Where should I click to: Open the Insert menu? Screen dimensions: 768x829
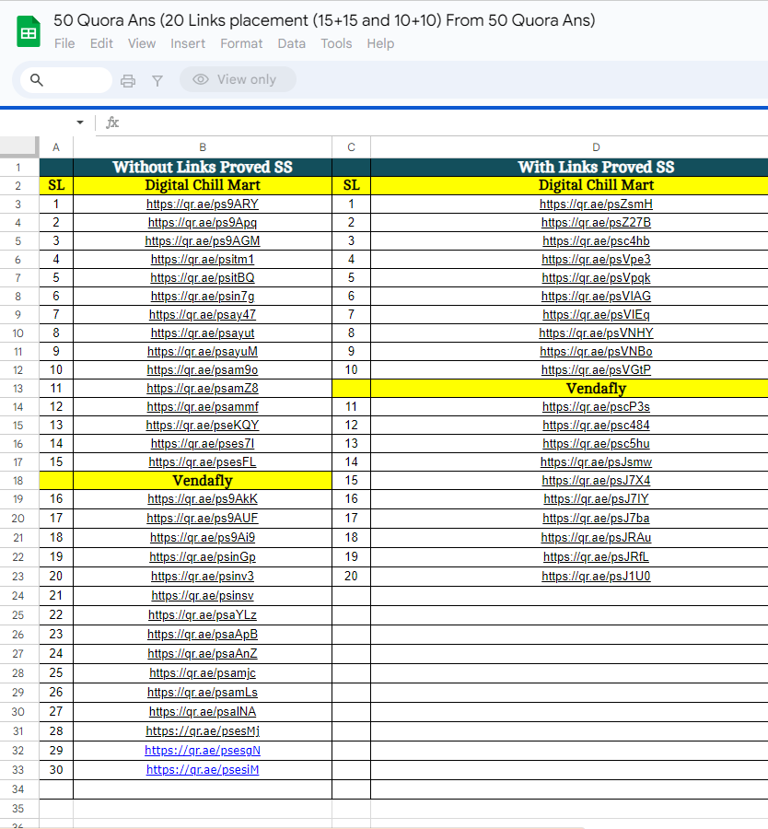pyautogui.click(x=188, y=43)
